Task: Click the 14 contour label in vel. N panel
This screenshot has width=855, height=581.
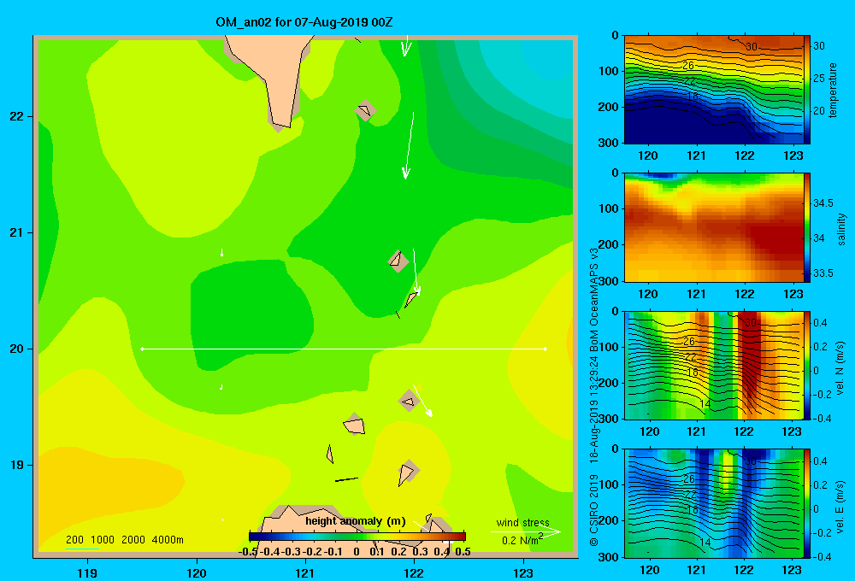Action: (x=705, y=404)
